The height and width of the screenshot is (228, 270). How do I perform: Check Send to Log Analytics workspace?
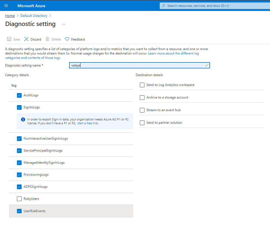(142, 85)
